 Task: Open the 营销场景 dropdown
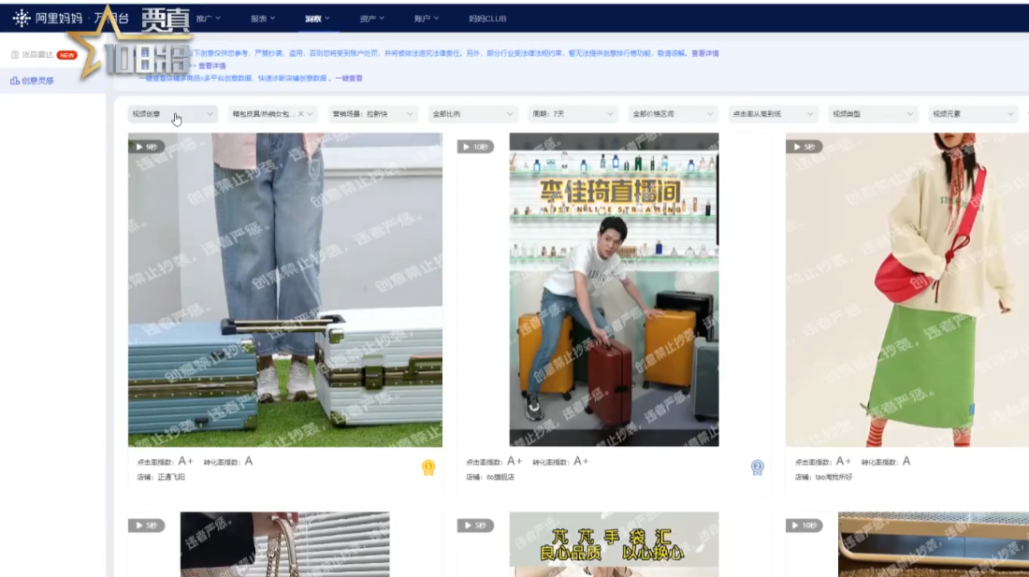pyautogui.click(x=372, y=114)
